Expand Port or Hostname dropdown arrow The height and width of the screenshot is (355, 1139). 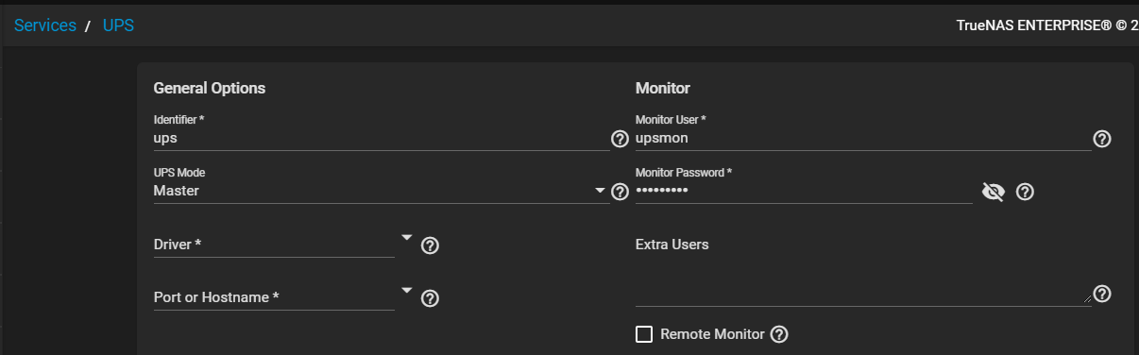pos(407,290)
